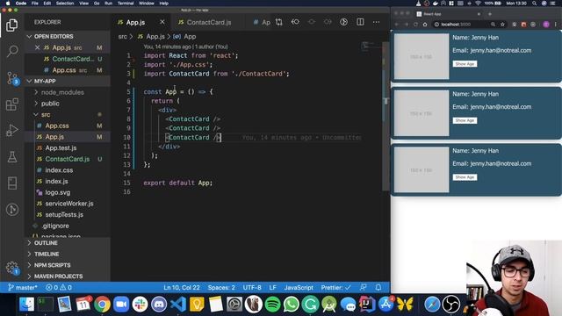
Task: Click errors and warnings count in status bar
Action: click(59, 287)
